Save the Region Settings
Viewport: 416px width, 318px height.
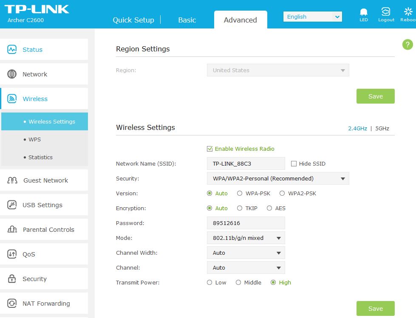(375, 96)
